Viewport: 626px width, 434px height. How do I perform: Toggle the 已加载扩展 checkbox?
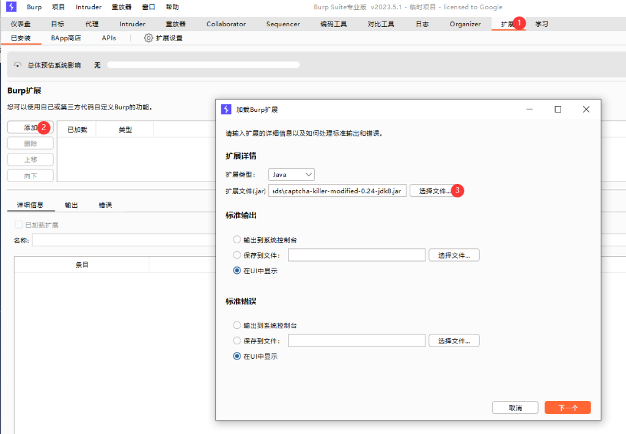point(18,225)
